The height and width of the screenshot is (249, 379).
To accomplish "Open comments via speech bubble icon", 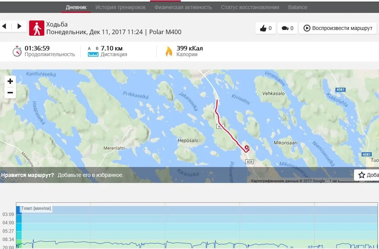I will [287, 28].
